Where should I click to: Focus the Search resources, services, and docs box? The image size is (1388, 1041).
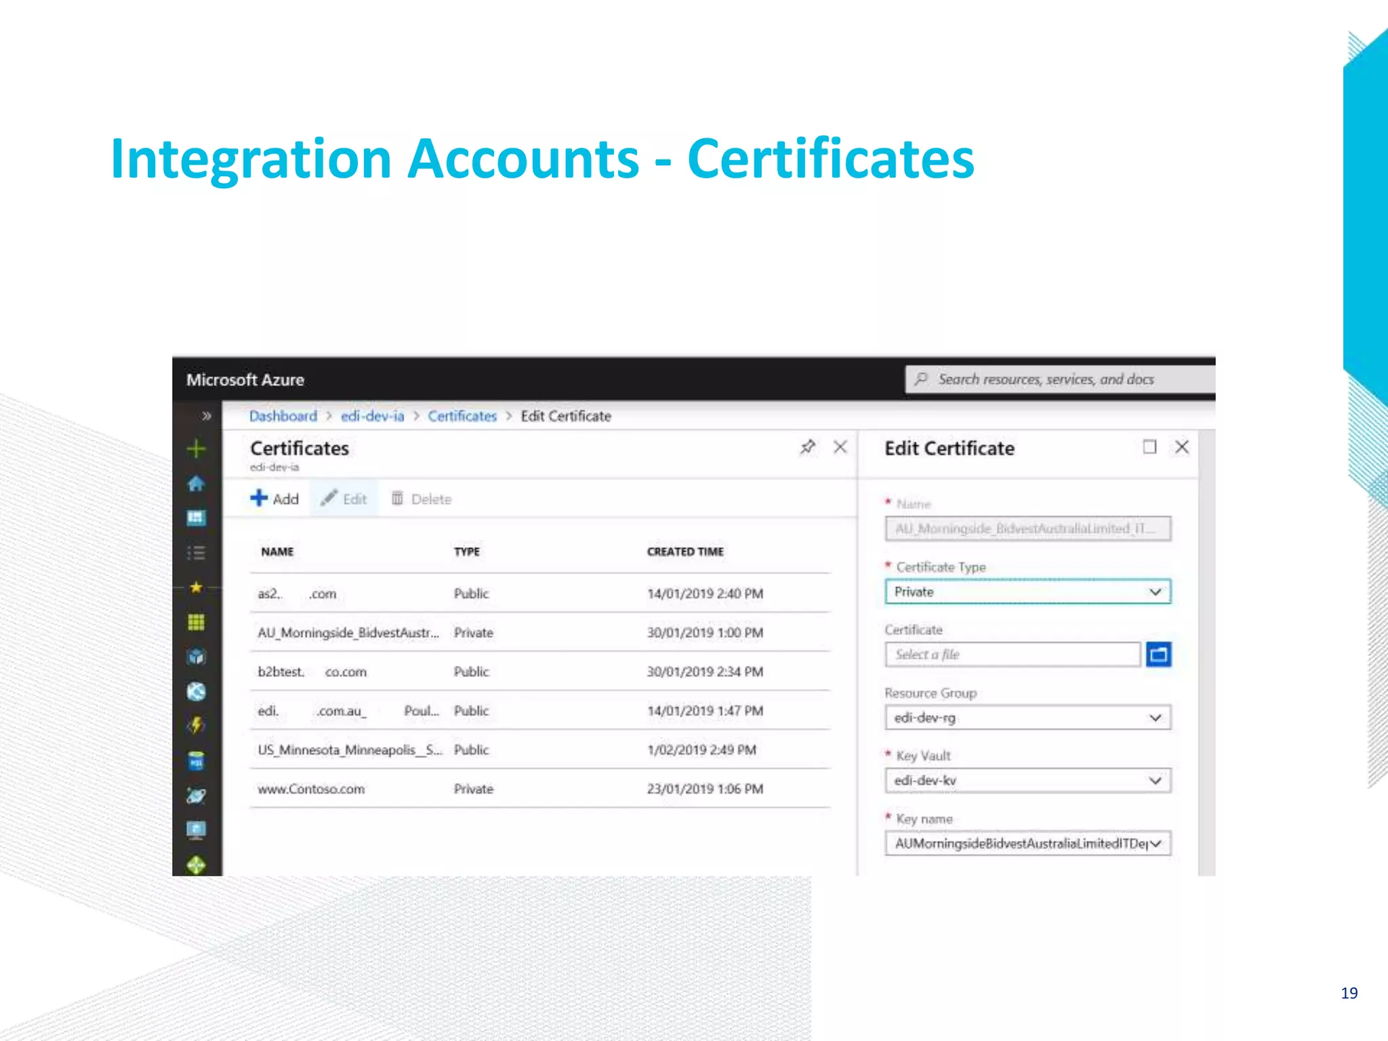click(x=1061, y=380)
